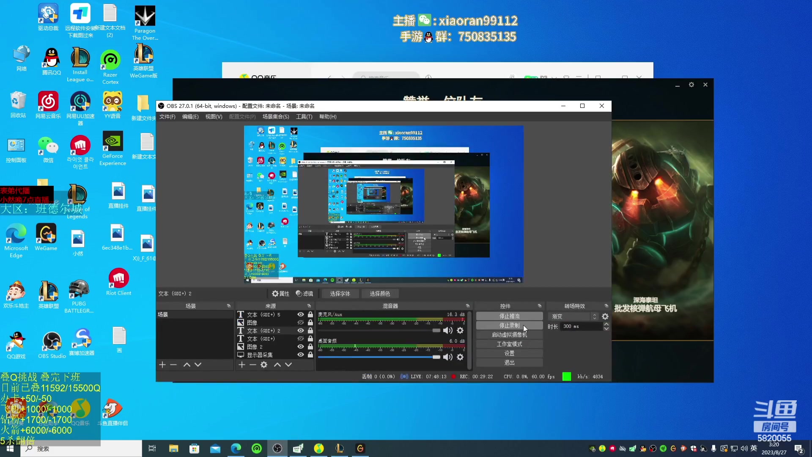This screenshot has height=457, width=812.
Task: Remove selected scene with minus button
Action: 173,365
